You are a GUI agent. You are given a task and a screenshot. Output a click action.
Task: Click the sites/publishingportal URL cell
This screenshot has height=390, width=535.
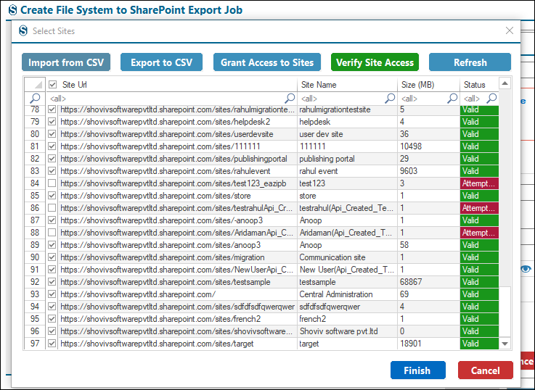(x=178, y=159)
